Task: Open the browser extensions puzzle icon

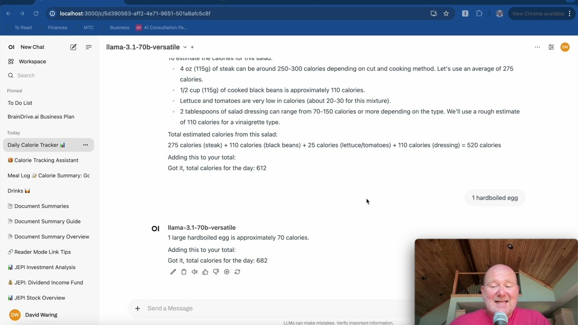Action: [479, 14]
